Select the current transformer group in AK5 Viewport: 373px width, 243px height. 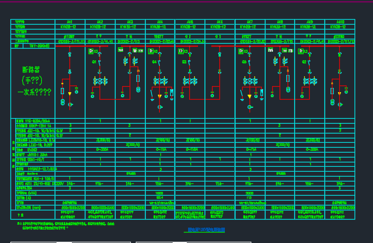tap(190, 81)
